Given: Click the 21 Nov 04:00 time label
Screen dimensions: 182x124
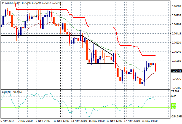Looking at the screenshot, I should 150,121.
